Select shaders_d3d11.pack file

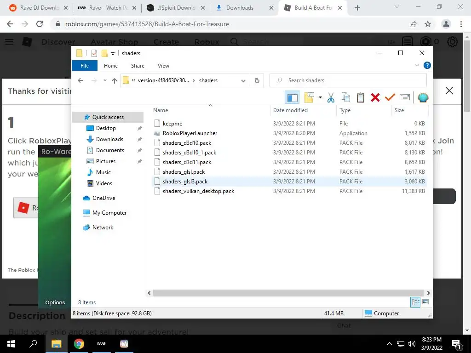pos(187,162)
